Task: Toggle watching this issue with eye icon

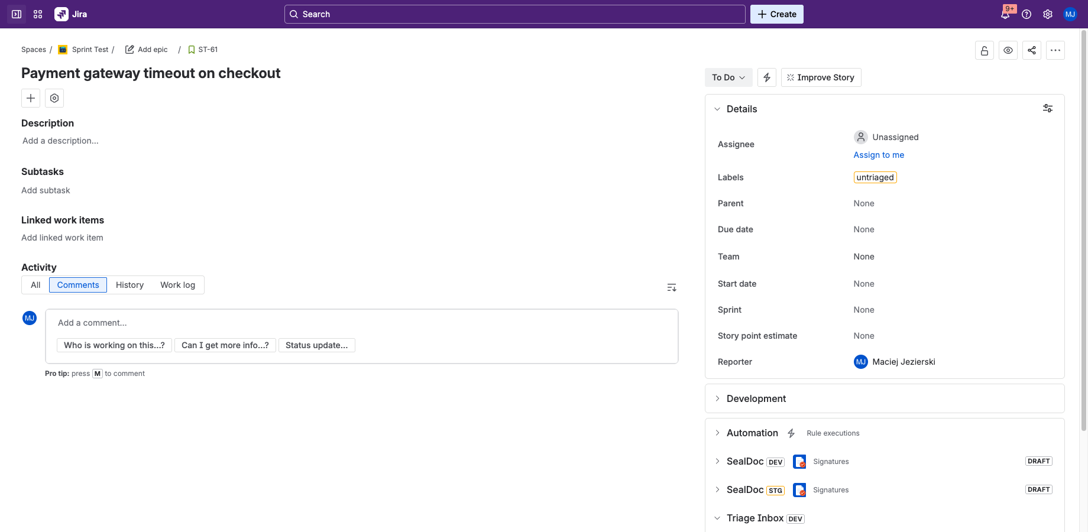Action: 1008,50
